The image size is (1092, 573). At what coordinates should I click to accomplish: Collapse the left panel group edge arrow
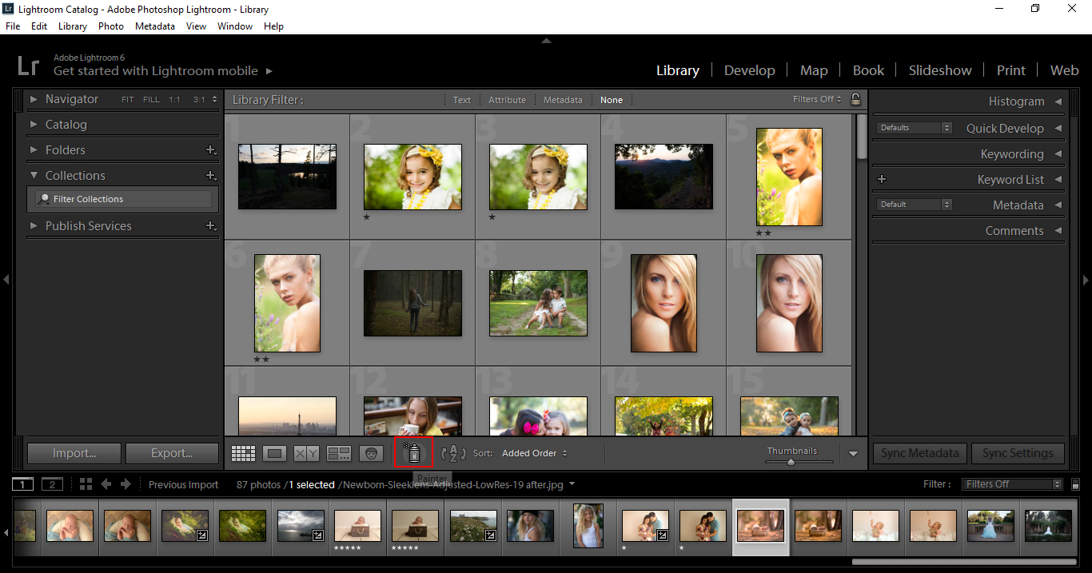tap(6, 280)
